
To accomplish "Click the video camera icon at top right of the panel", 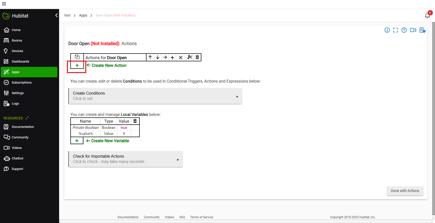I will [413, 30].
